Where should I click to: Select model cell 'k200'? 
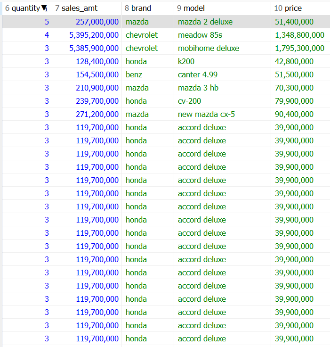coord(222,61)
